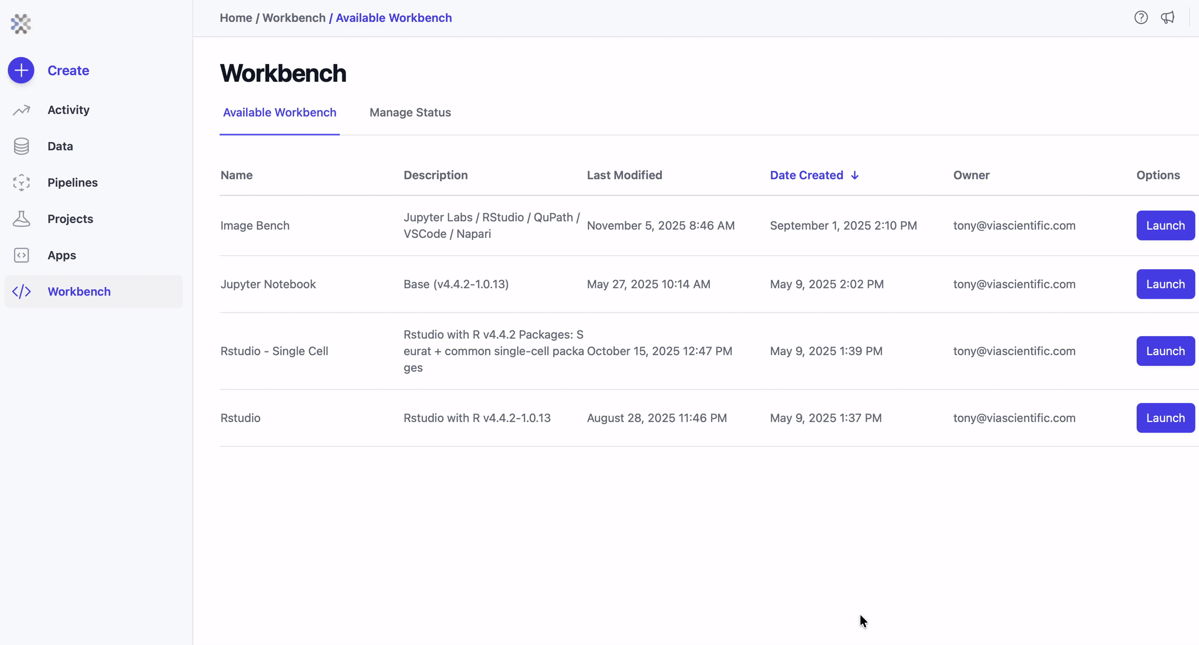This screenshot has height=645, width=1199.
Task: Launch the Image Bench workbench
Action: 1165,226
